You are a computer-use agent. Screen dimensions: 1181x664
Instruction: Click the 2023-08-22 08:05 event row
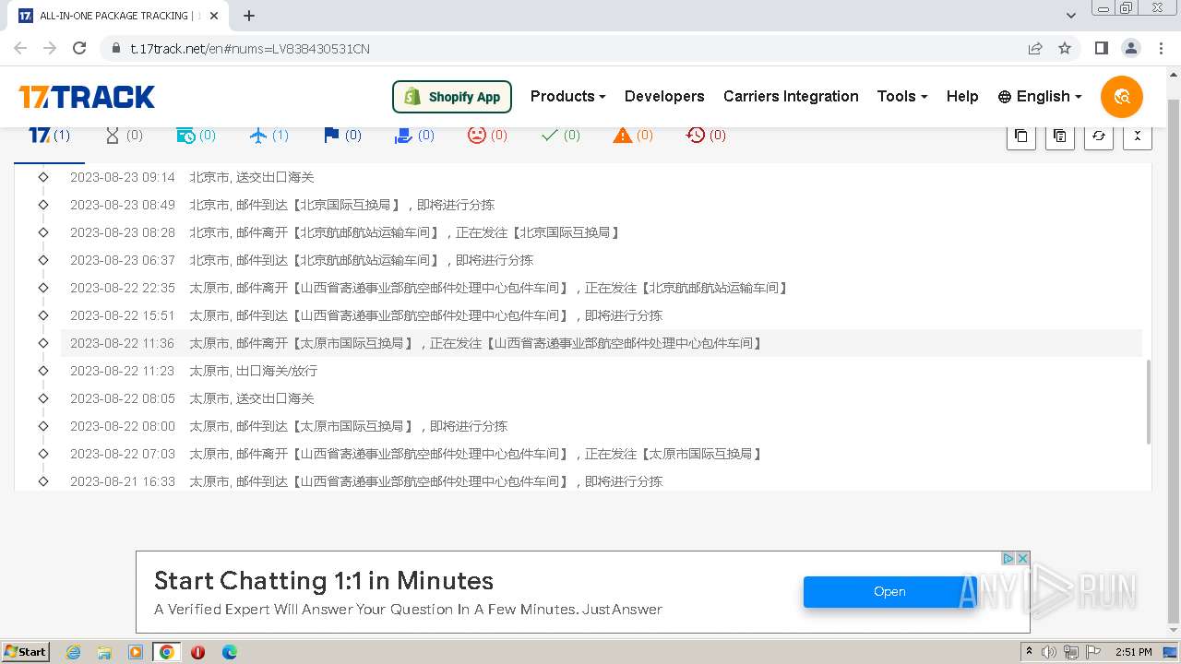pyautogui.click(x=602, y=398)
